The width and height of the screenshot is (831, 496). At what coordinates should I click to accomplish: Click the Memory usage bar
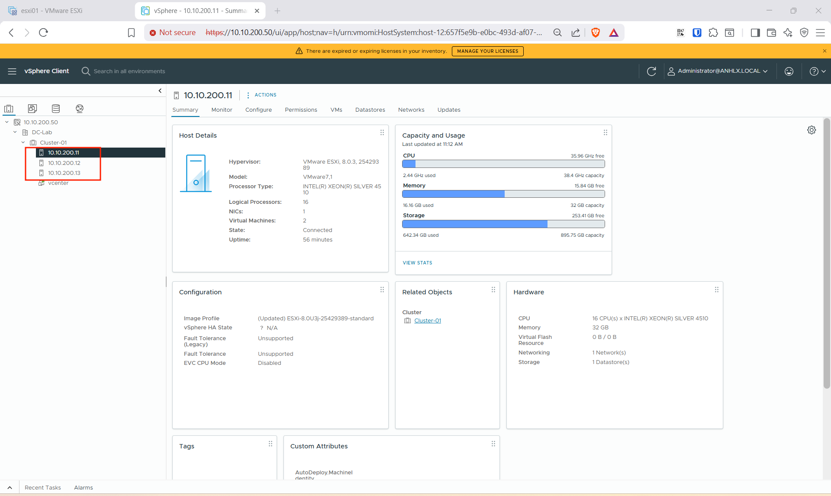[x=503, y=194]
